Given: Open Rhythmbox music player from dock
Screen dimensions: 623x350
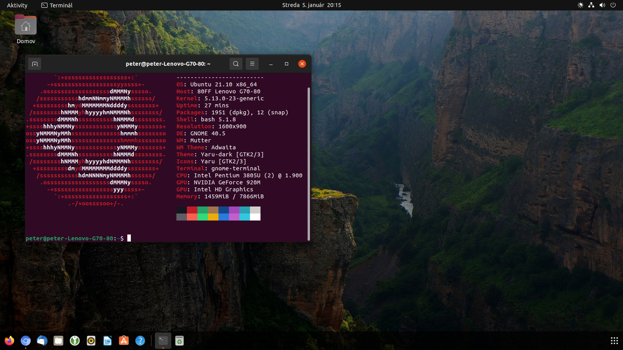Looking at the screenshot, I should [91, 341].
